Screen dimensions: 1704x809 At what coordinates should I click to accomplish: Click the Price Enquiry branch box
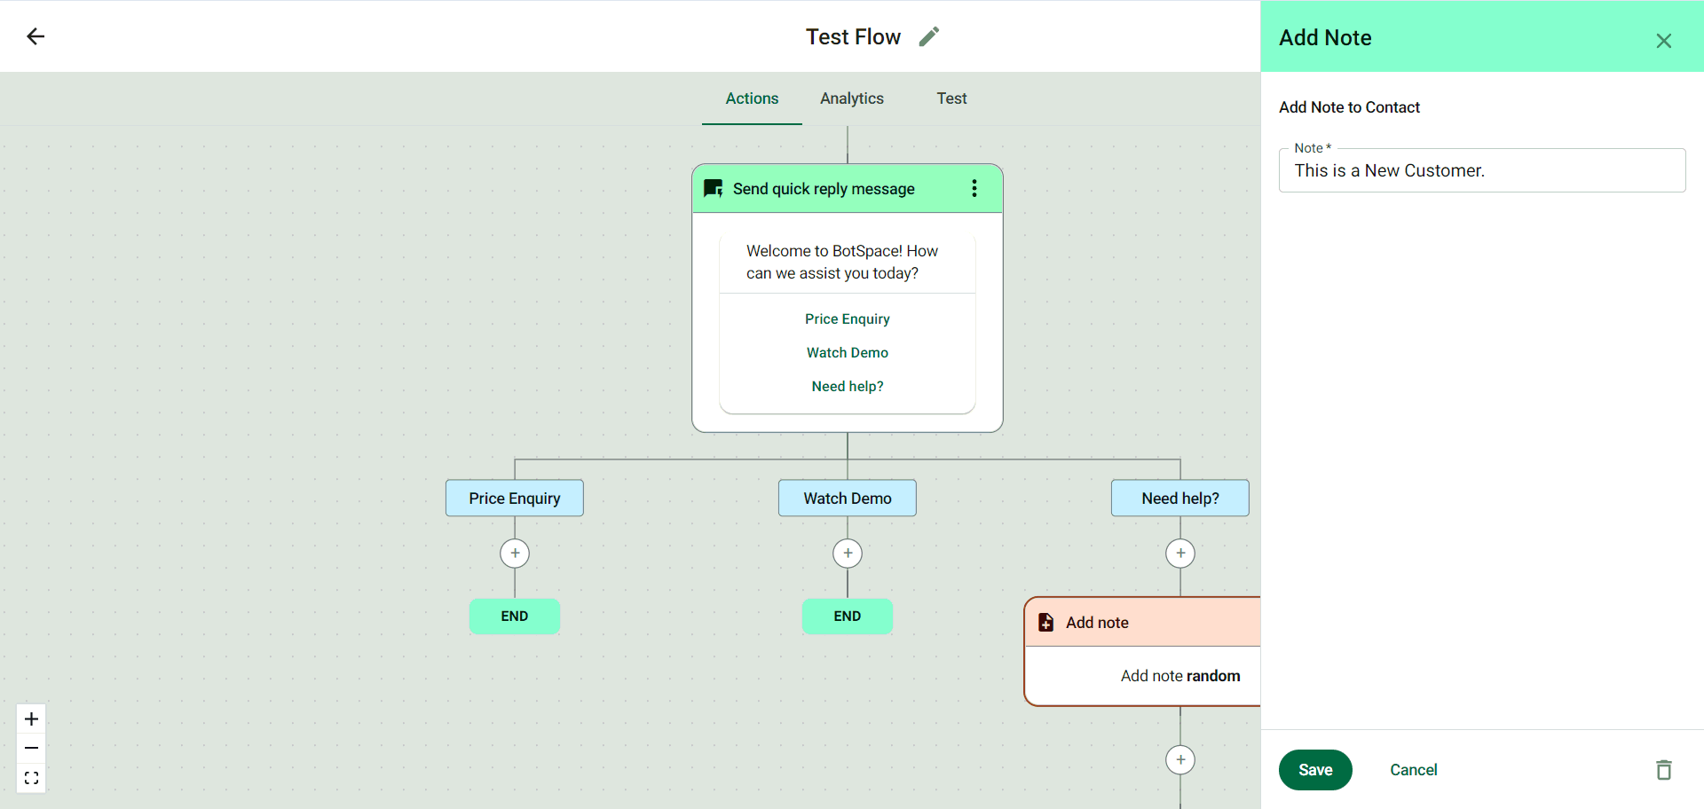pos(515,499)
